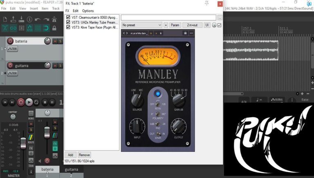Mute the guitarra track in track panel

coord(55,66)
